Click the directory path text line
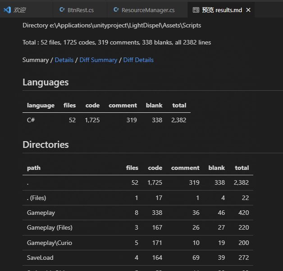Viewport: 283px width, 271px height. point(112,26)
